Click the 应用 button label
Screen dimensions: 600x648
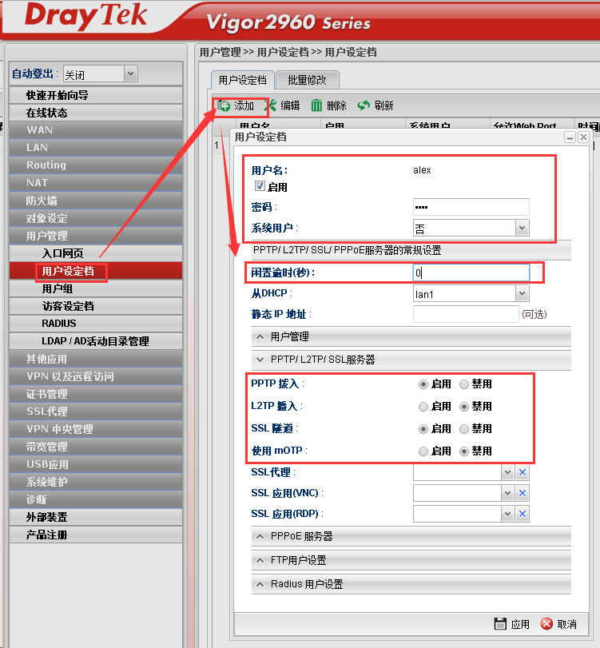520,624
